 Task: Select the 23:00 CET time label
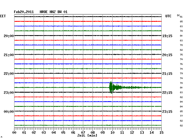click(9, 93)
